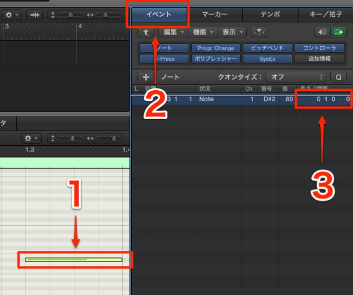Screen dimensions: 353x295
Task: Open the 機能 menu
Action: [x=202, y=32]
